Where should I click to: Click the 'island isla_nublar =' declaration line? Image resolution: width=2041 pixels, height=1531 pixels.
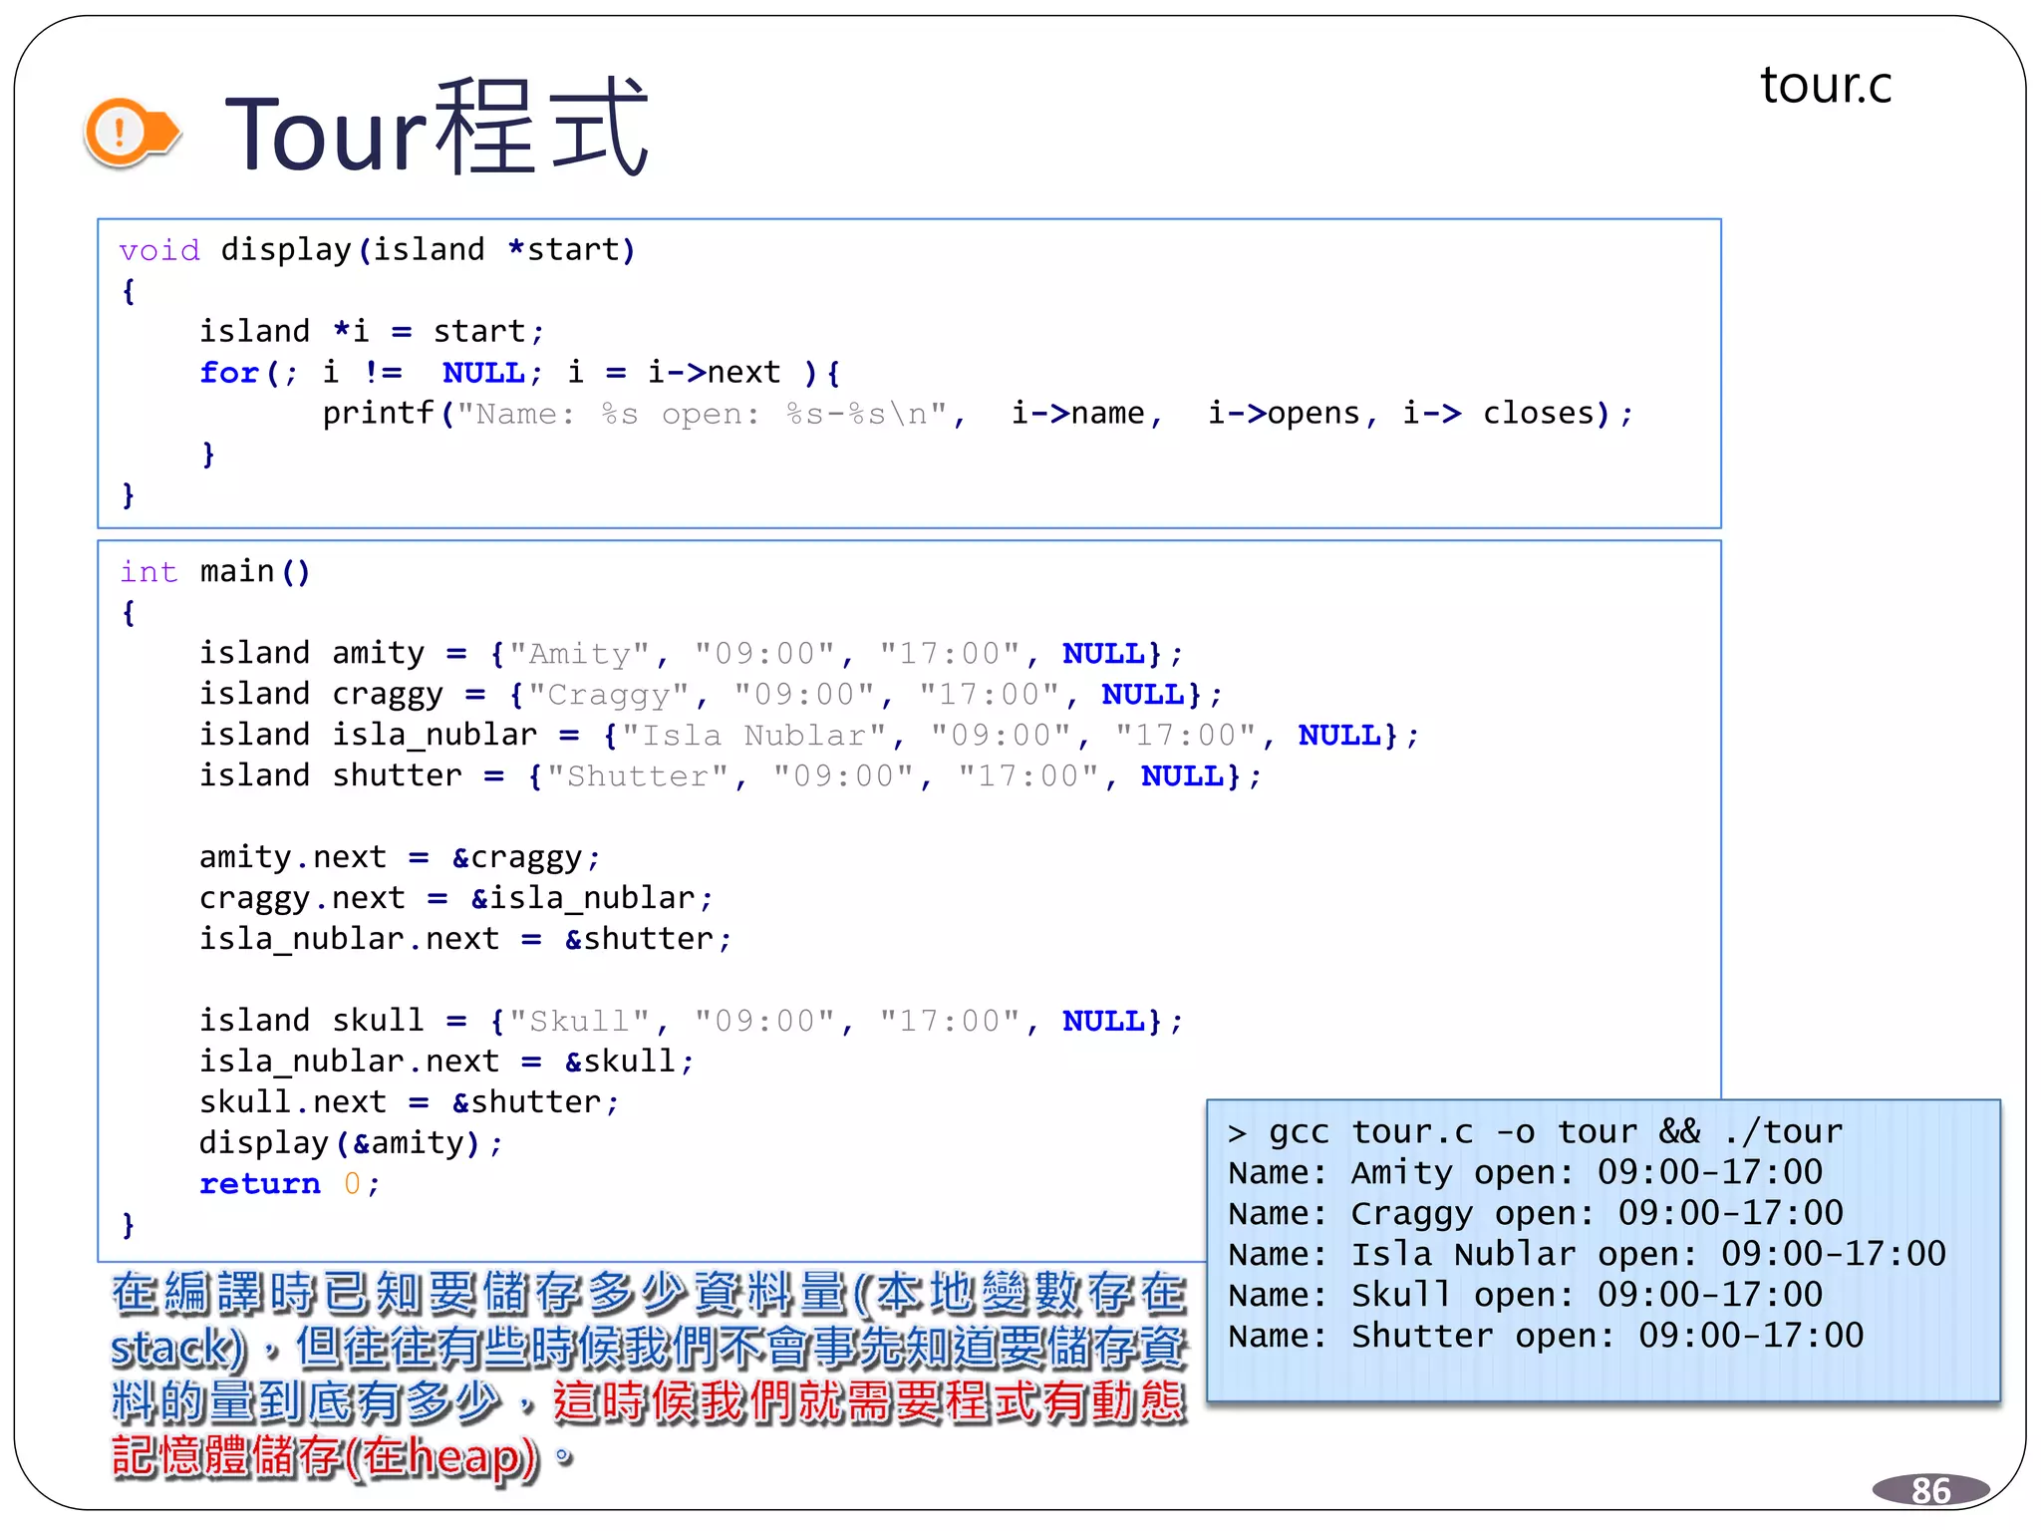pyautogui.click(x=809, y=735)
